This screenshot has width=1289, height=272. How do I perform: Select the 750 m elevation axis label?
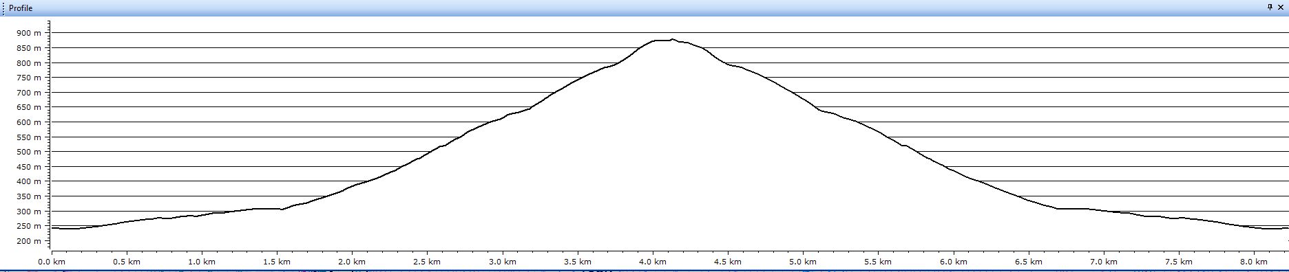pyautogui.click(x=29, y=78)
